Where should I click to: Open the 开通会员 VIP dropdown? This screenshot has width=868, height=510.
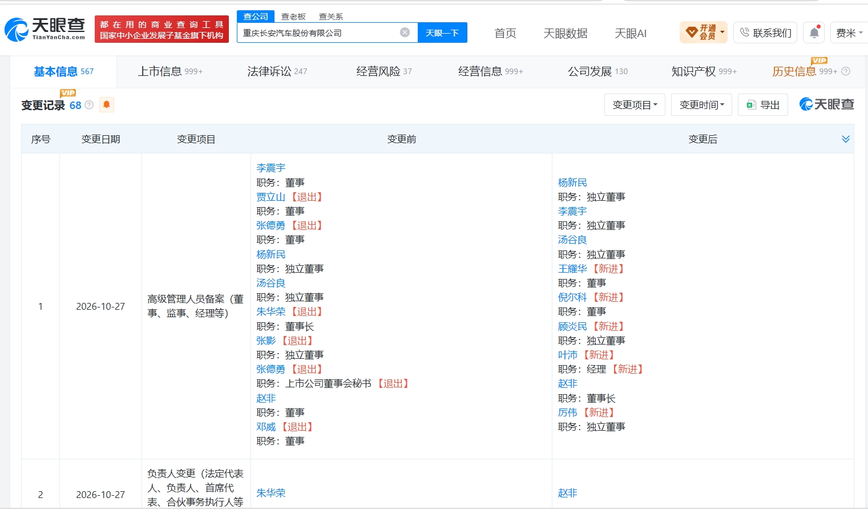(x=703, y=33)
